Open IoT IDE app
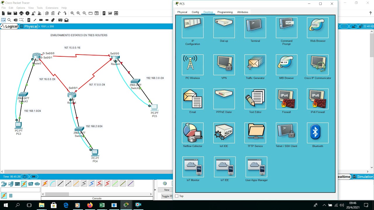The image size is (374, 210). (224, 167)
